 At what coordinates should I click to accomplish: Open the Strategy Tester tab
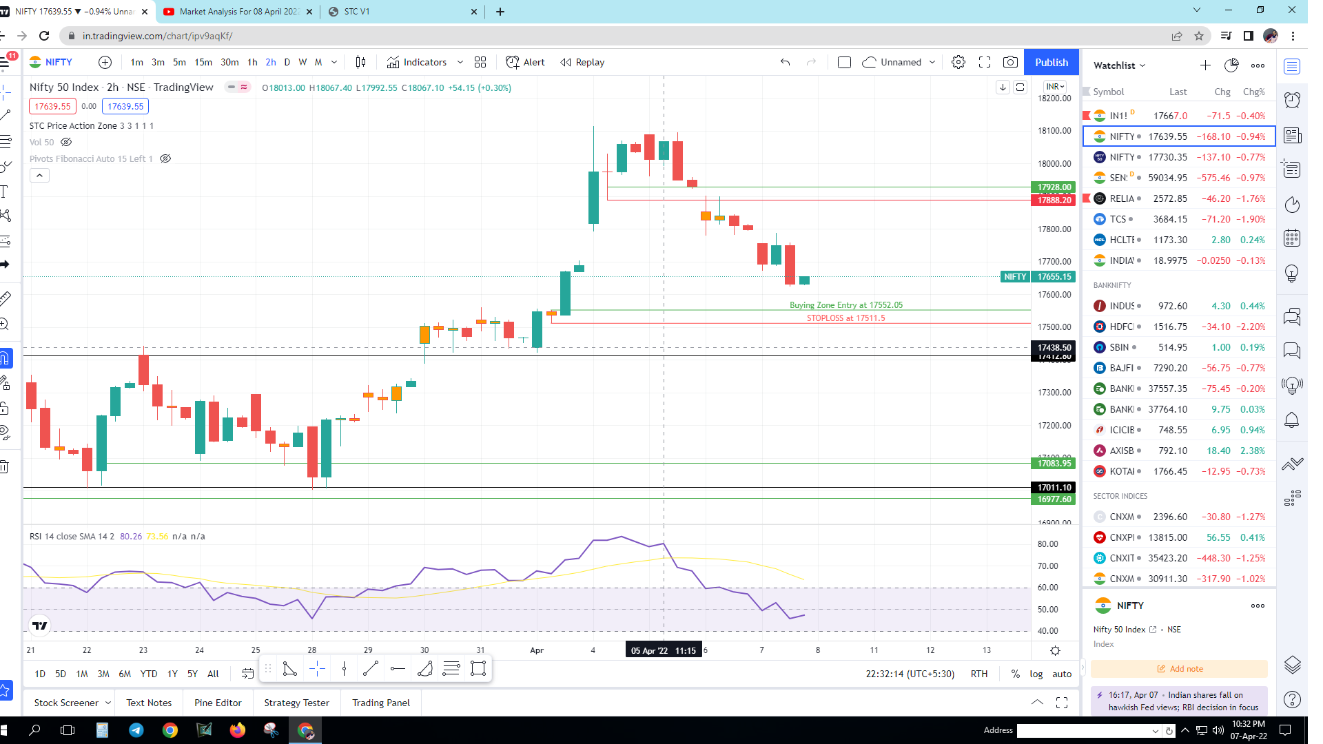coord(296,703)
